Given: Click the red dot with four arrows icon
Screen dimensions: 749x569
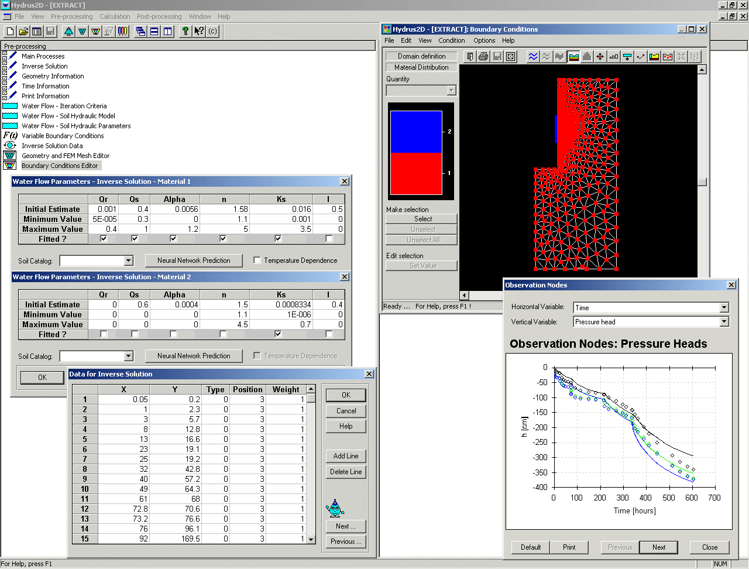Looking at the screenshot, I should (x=600, y=57).
